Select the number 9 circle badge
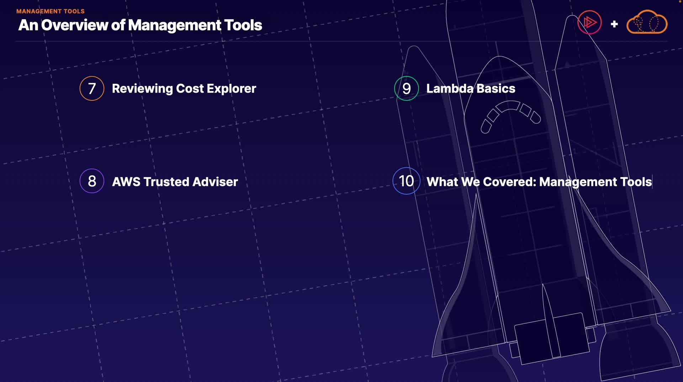The width and height of the screenshot is (683, 382). [407, 88]
